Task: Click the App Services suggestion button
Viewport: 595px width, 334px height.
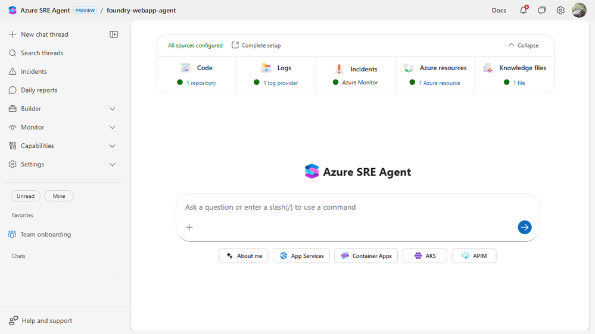Action: 301,256
